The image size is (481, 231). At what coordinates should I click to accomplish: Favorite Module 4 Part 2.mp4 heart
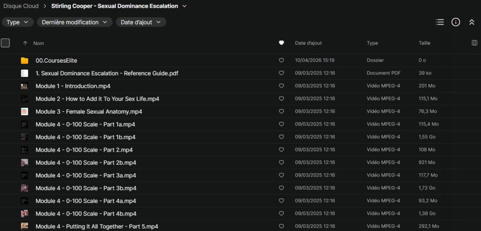click(281, 150)
